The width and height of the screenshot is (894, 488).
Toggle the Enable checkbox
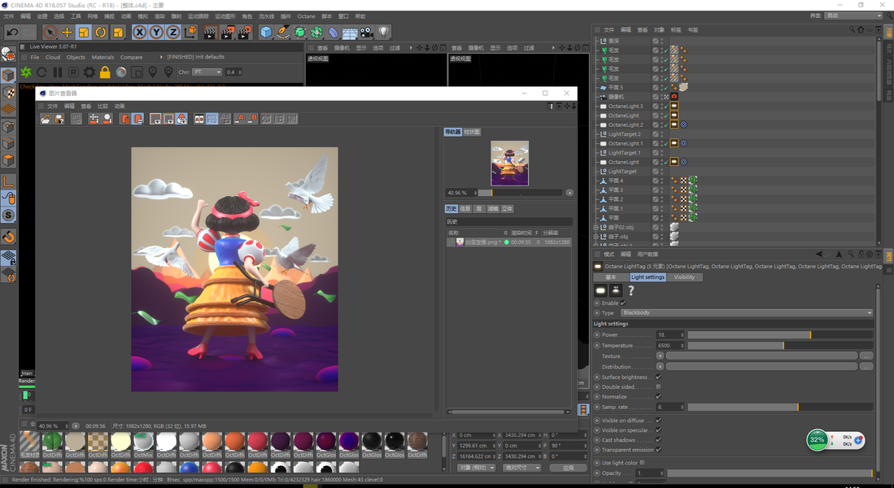623,303
